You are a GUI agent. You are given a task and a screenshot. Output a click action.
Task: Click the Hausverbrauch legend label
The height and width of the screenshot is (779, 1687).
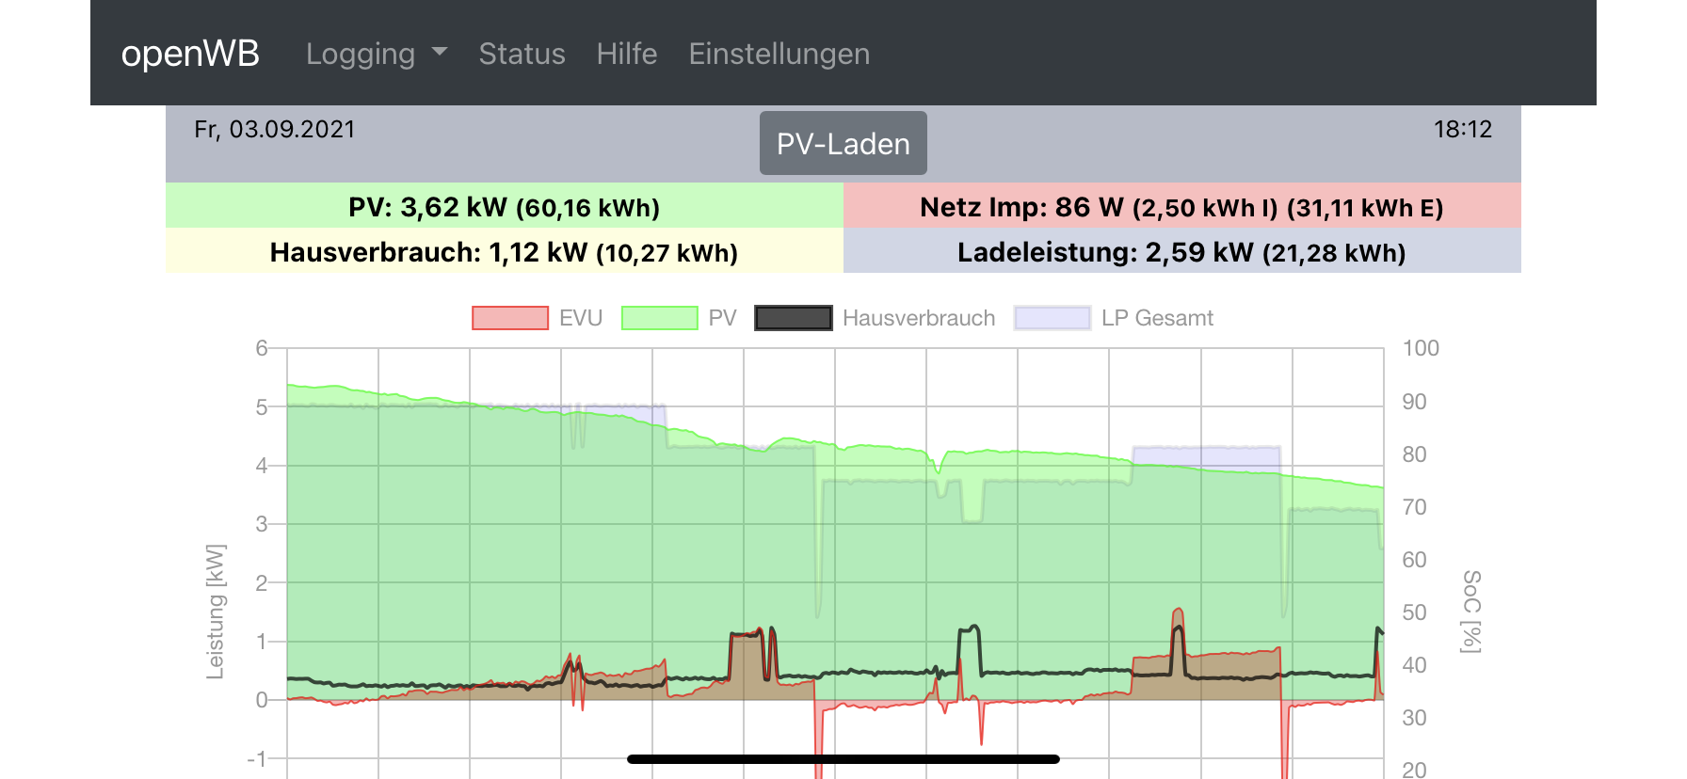point(919,318)
